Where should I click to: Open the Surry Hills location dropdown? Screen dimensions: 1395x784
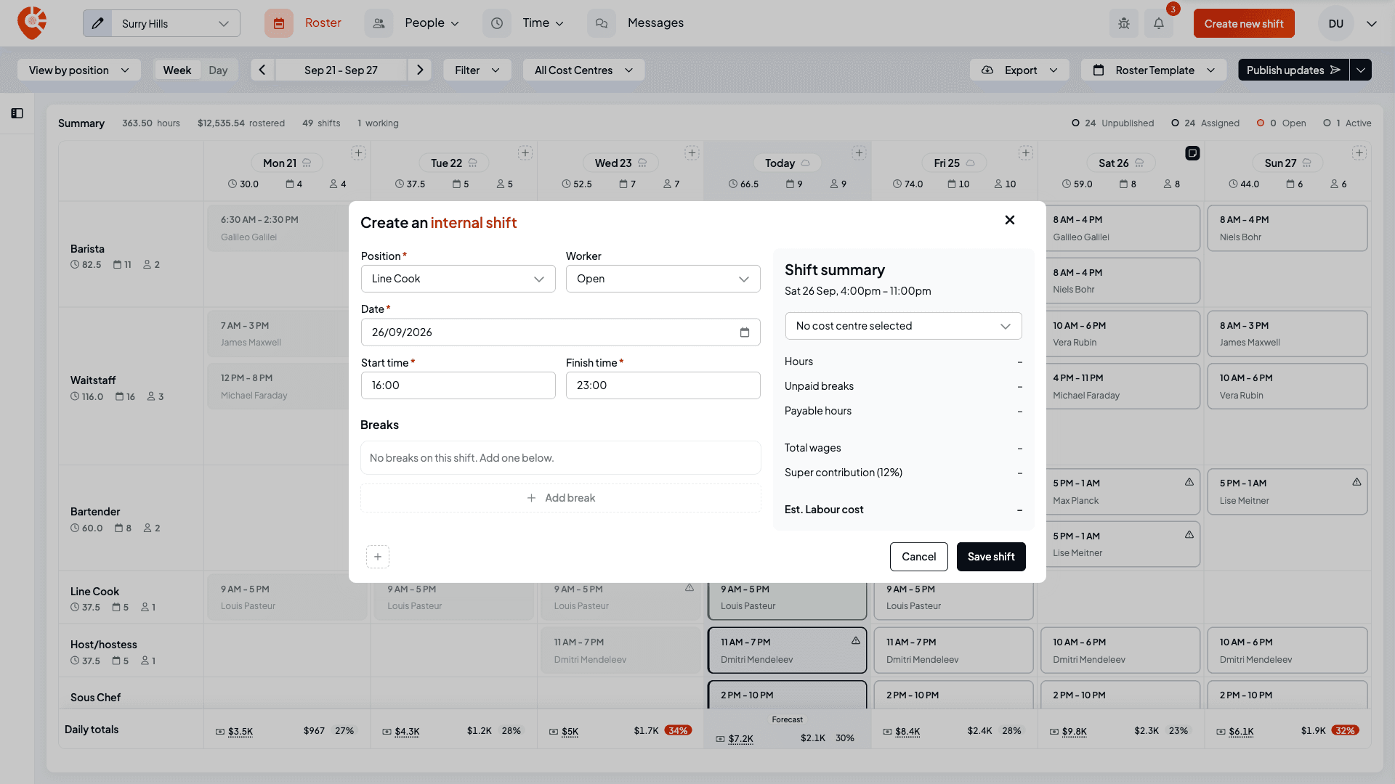click(175, 23)
